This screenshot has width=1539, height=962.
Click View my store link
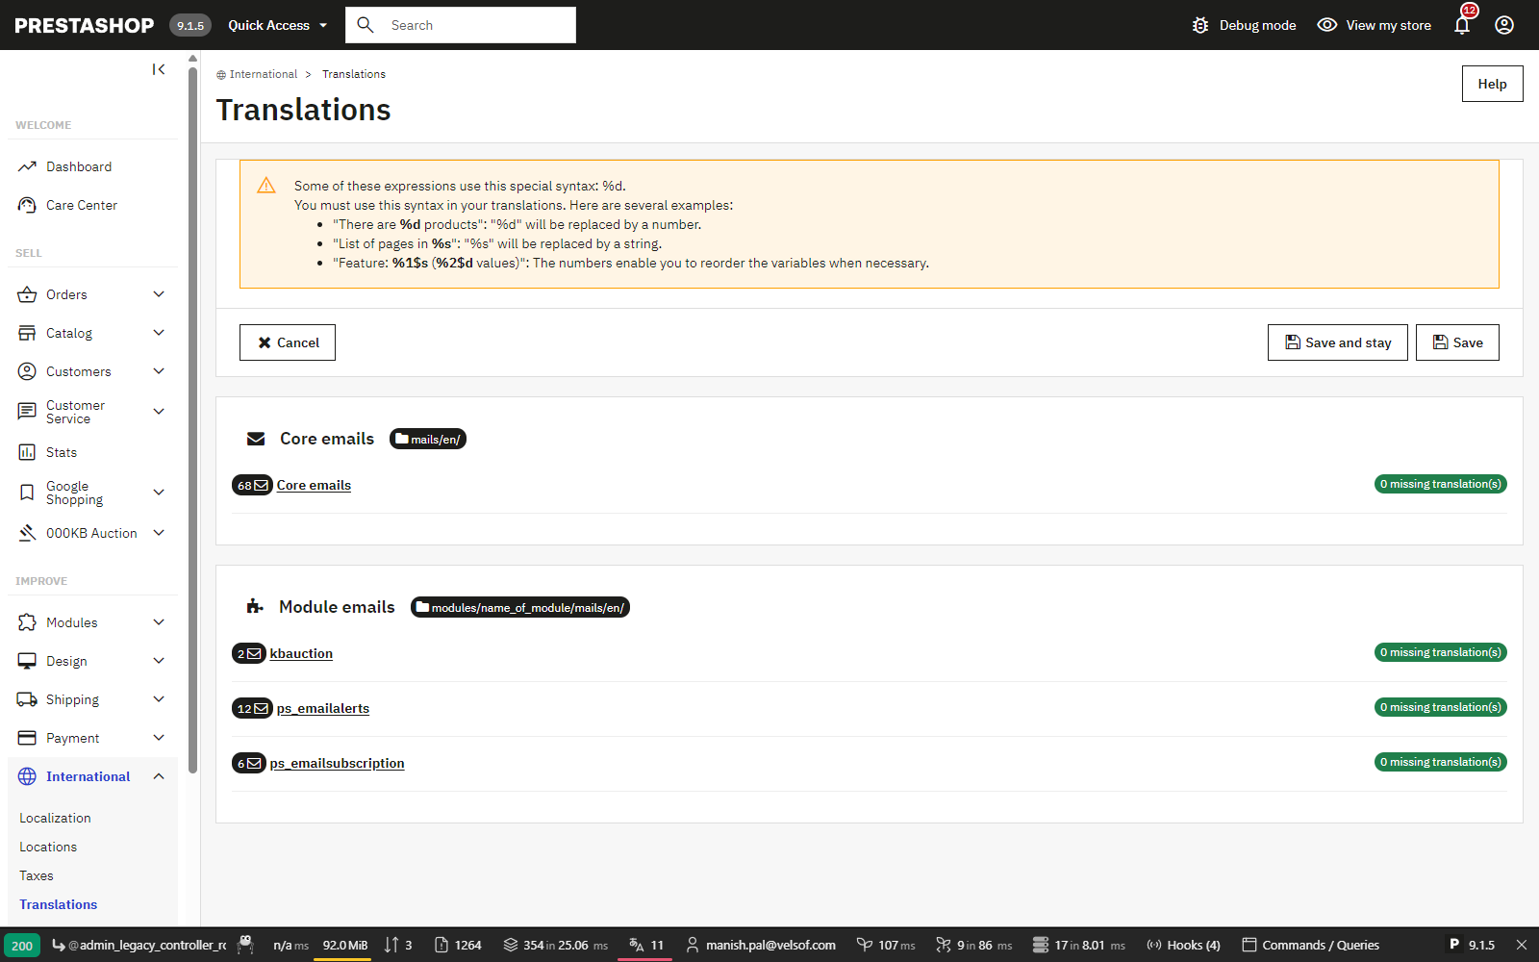point(1375,25)
